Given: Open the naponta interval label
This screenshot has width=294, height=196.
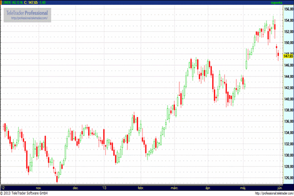Looking at the screenshot, I should pos(277,2).
